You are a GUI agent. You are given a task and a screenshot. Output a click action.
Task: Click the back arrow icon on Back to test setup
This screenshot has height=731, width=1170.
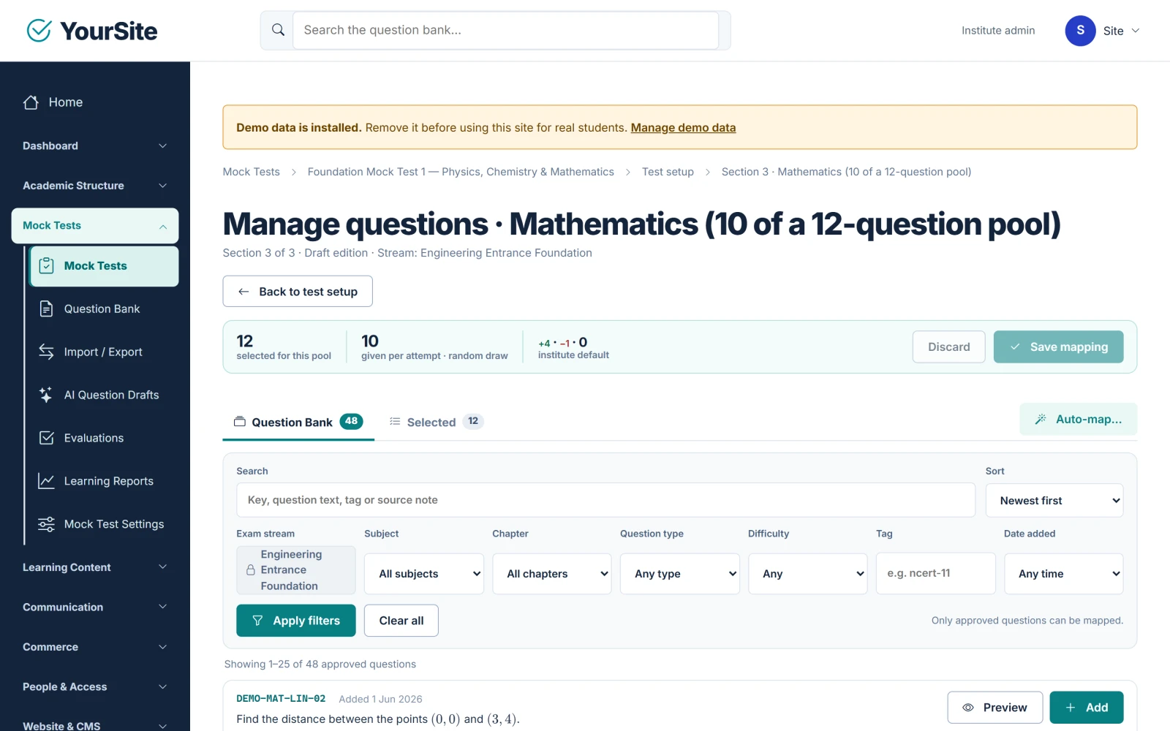[244, 292]
